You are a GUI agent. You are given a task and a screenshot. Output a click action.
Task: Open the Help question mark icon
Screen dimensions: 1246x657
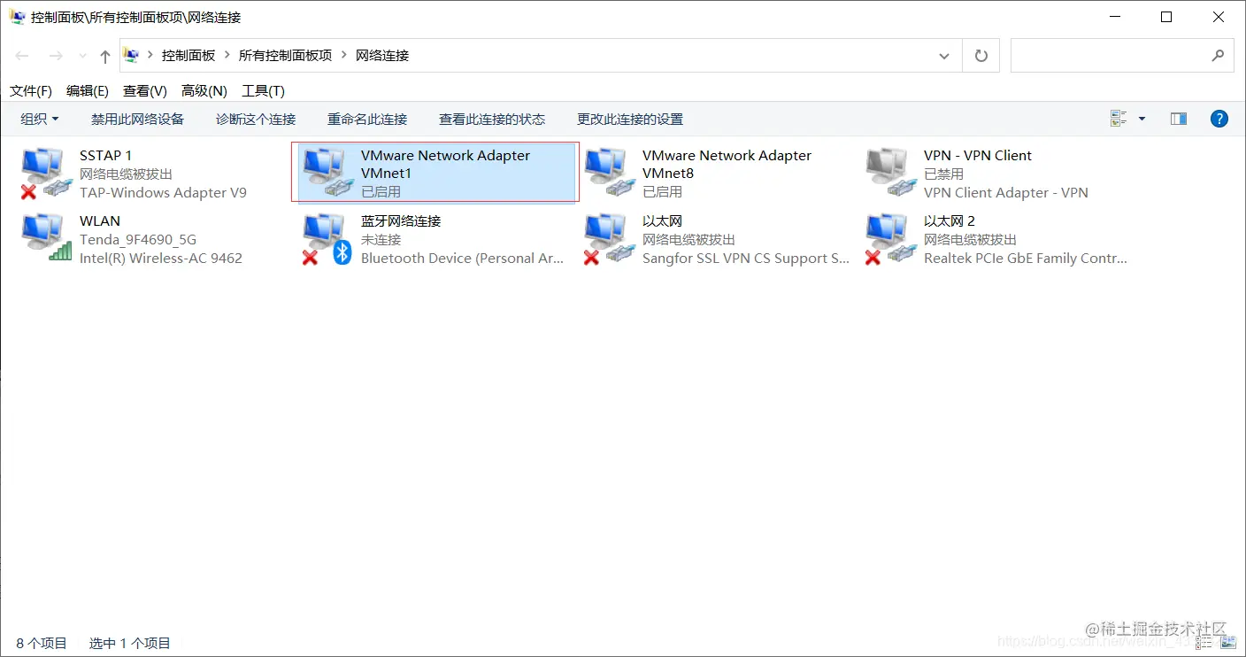tap(1219, 118)
